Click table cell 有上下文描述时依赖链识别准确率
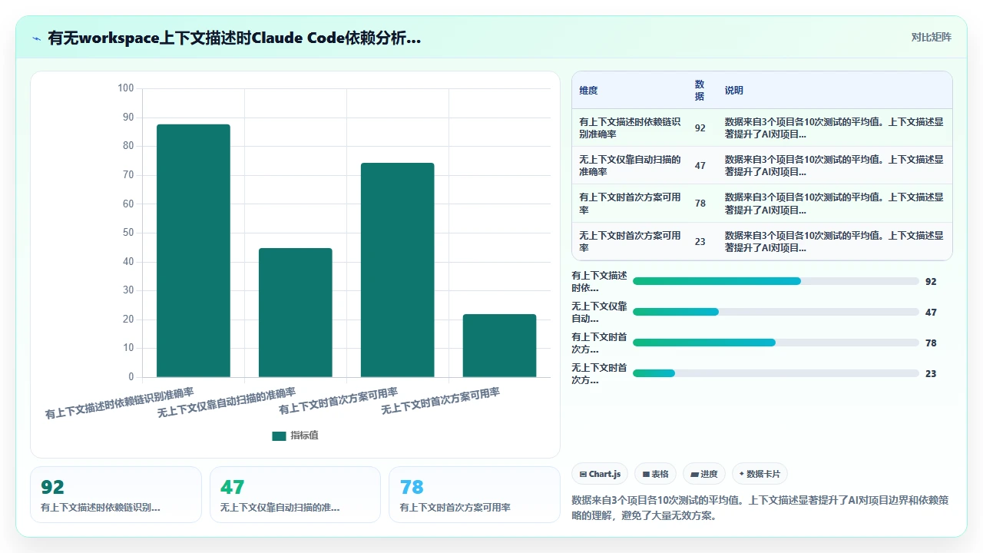 tap(630, 127)
